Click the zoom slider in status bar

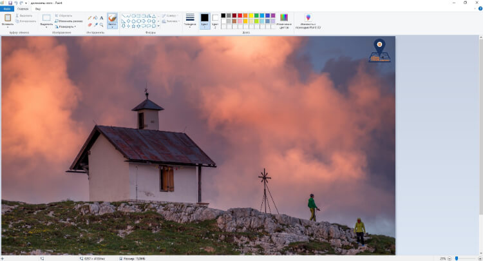tap(457, 258)
